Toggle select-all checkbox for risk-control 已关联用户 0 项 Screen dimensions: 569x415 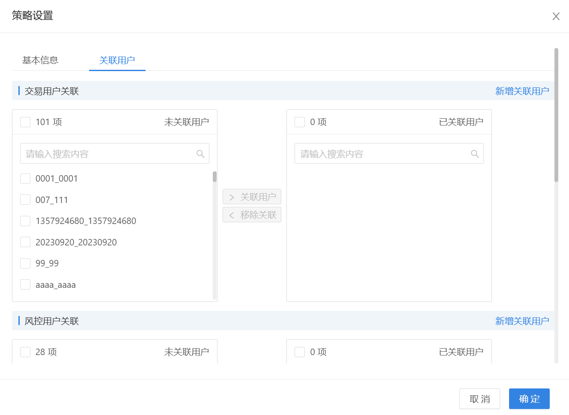click(x=300, y=352)
